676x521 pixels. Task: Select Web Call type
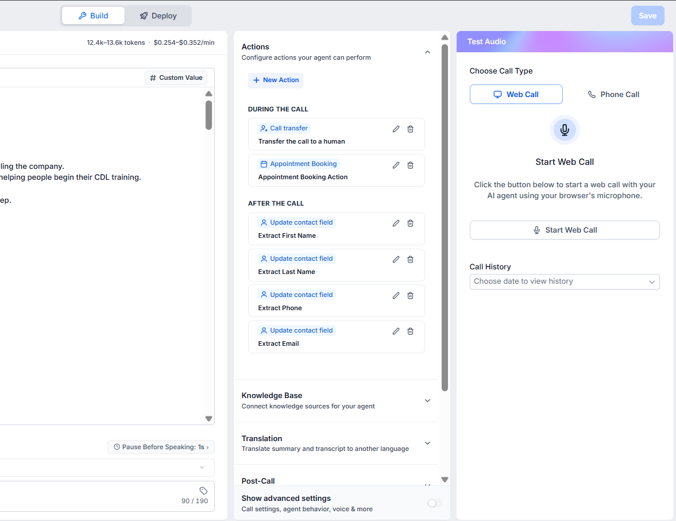pos(516,94)
